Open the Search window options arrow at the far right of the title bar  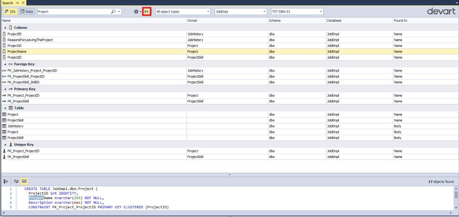[x=456, y=3]
